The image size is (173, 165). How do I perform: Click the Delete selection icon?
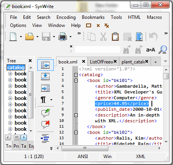(127, 37)
